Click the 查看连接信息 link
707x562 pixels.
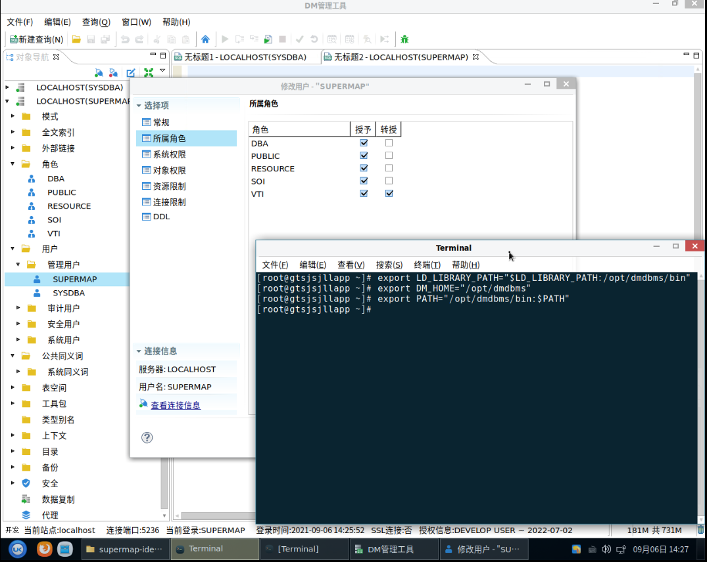click(176, 405)
